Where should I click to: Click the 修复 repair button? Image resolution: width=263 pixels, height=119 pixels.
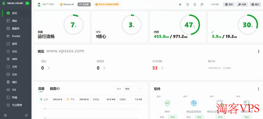tap(242, 5)
